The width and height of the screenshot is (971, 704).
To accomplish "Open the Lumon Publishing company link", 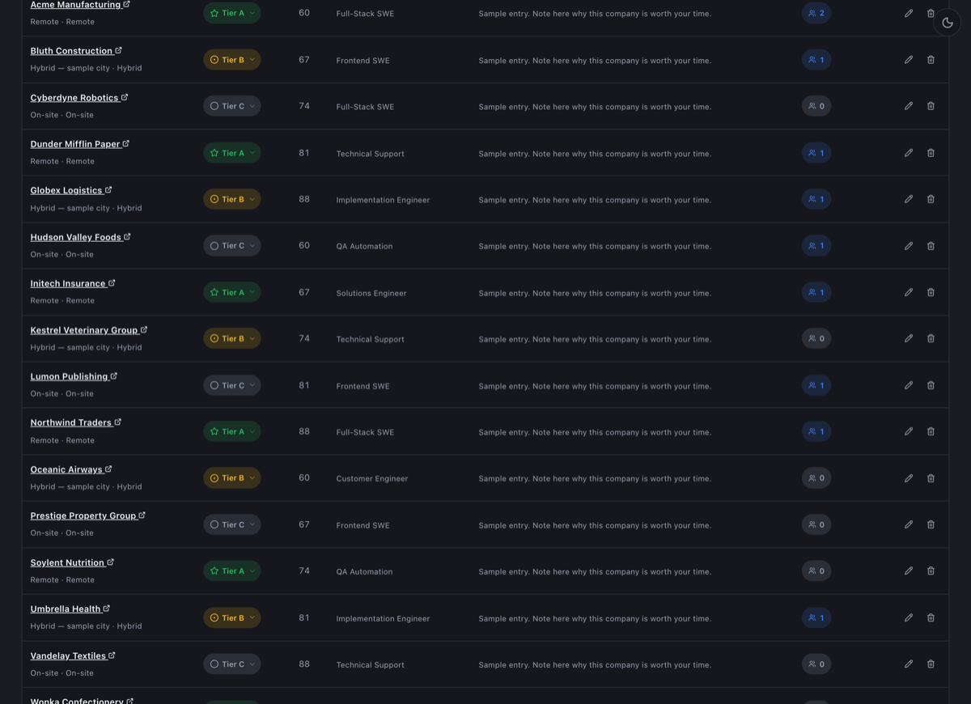I will click(74, 376).
